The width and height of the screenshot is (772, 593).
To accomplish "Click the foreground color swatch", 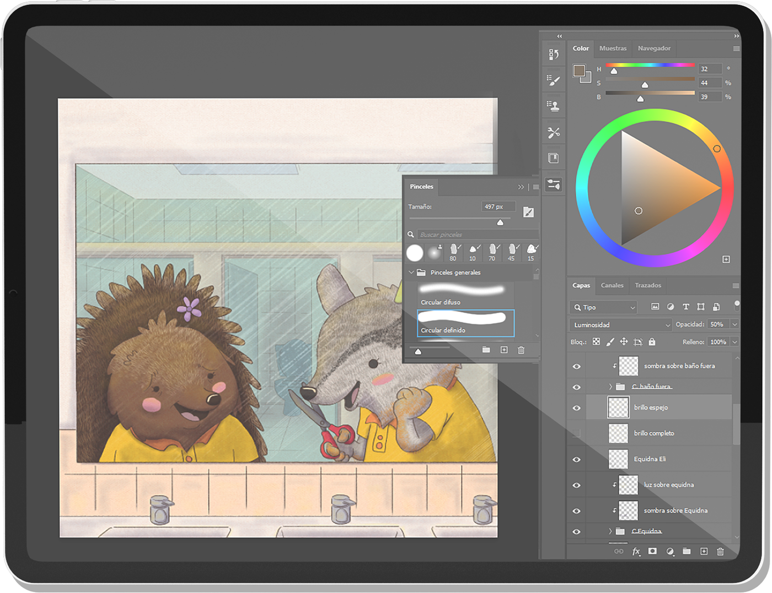I will pos(578,70).
